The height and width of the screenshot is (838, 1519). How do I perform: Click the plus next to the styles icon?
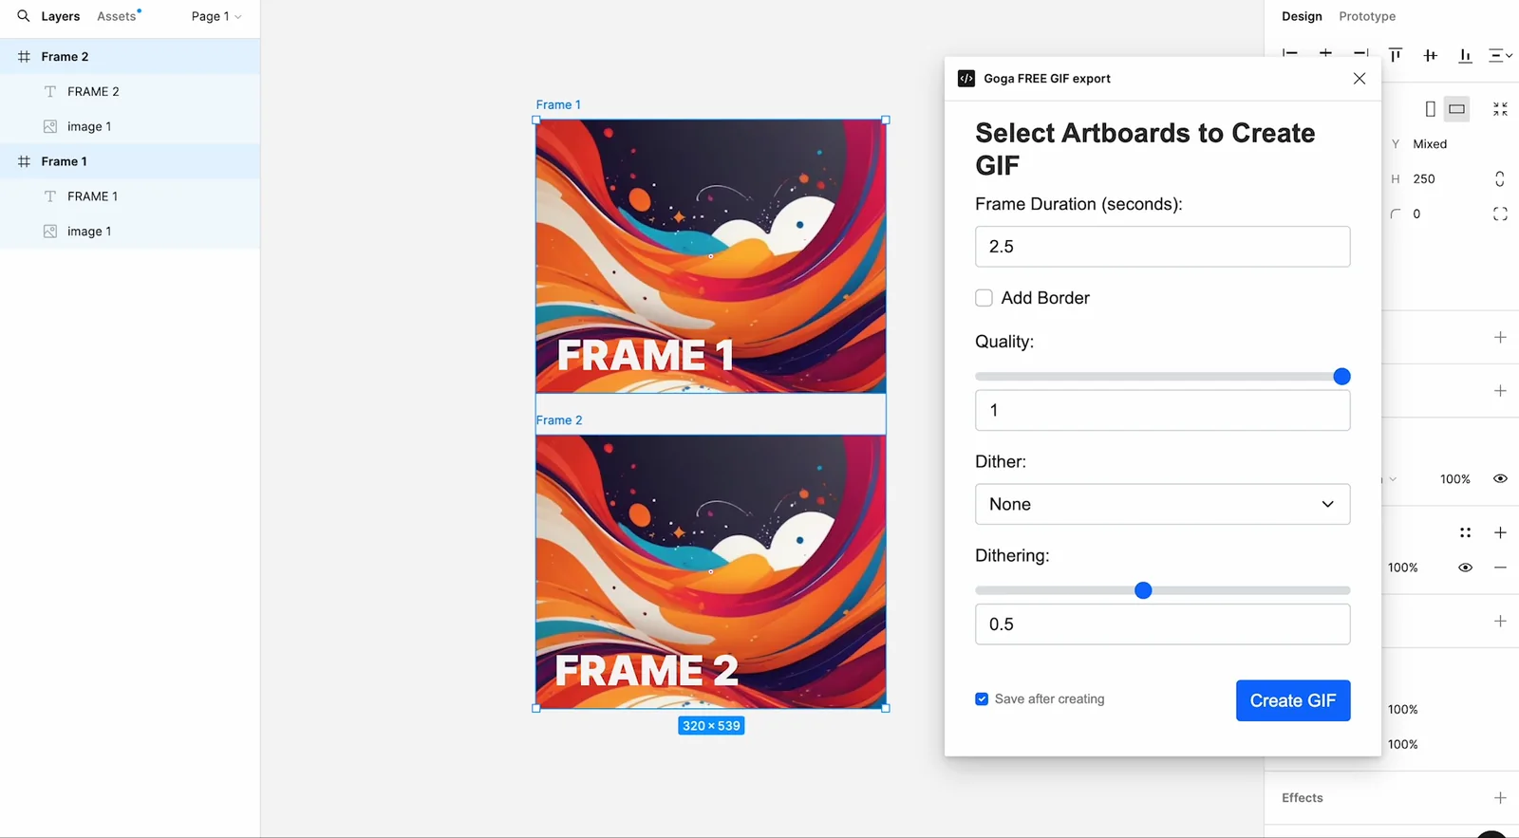click(x=1500, y=532)
